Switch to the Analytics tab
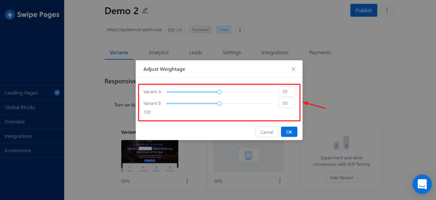The image size is (436, 200). click(158, 52)
